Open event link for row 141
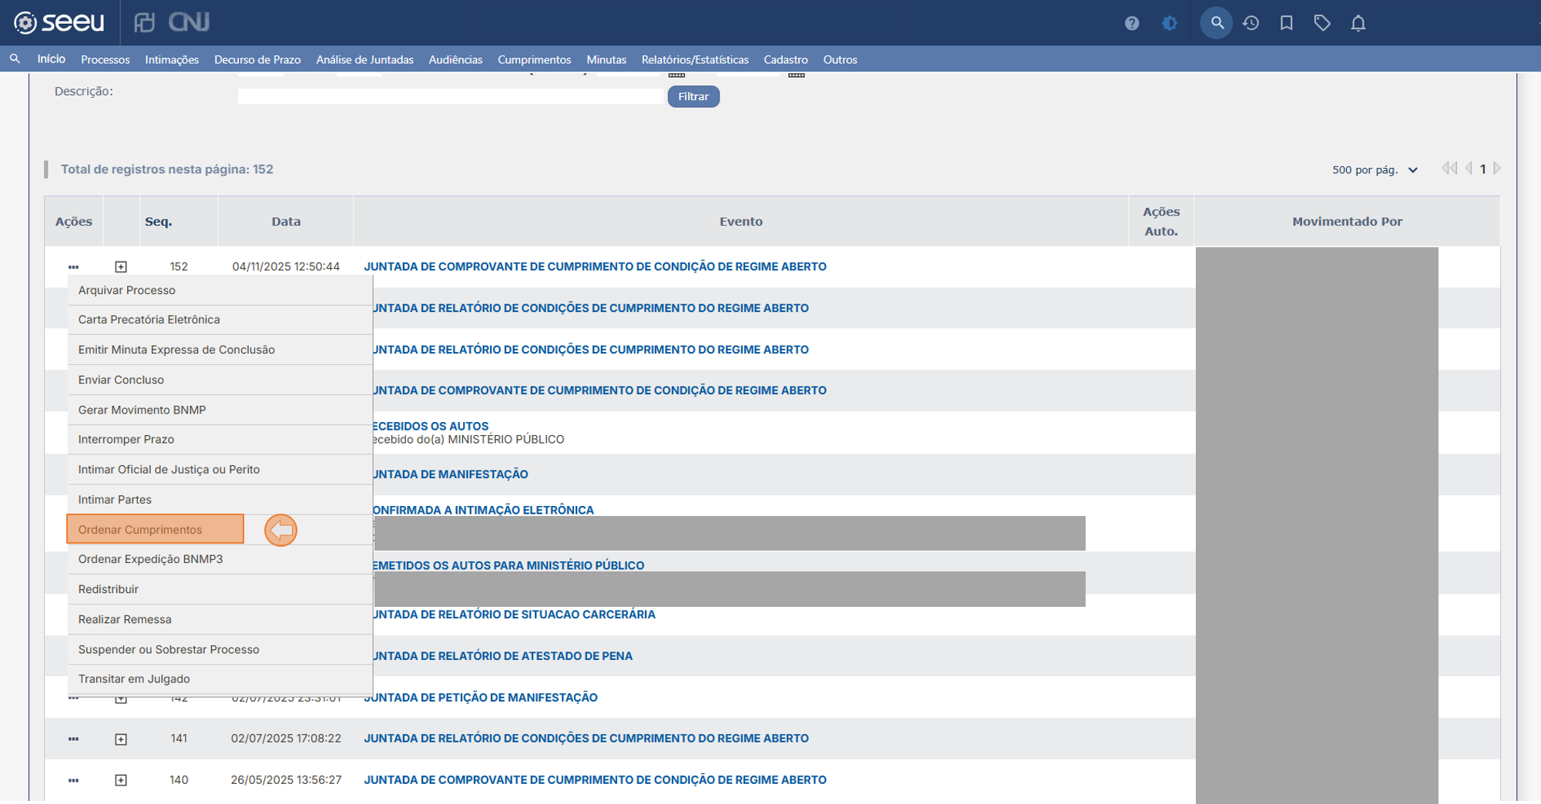The image size is (1541, 804). pyautogui.click(x=586, y=739)
